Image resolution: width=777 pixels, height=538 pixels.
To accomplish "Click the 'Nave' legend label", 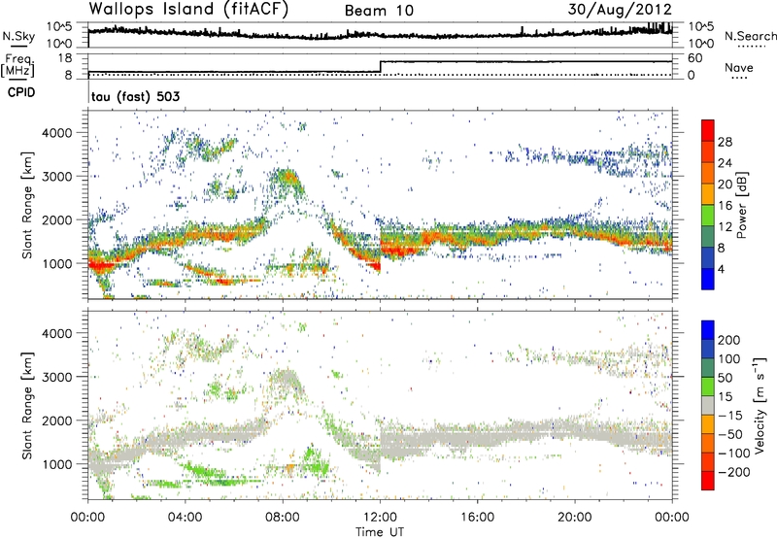I will (x=739, y=68).
